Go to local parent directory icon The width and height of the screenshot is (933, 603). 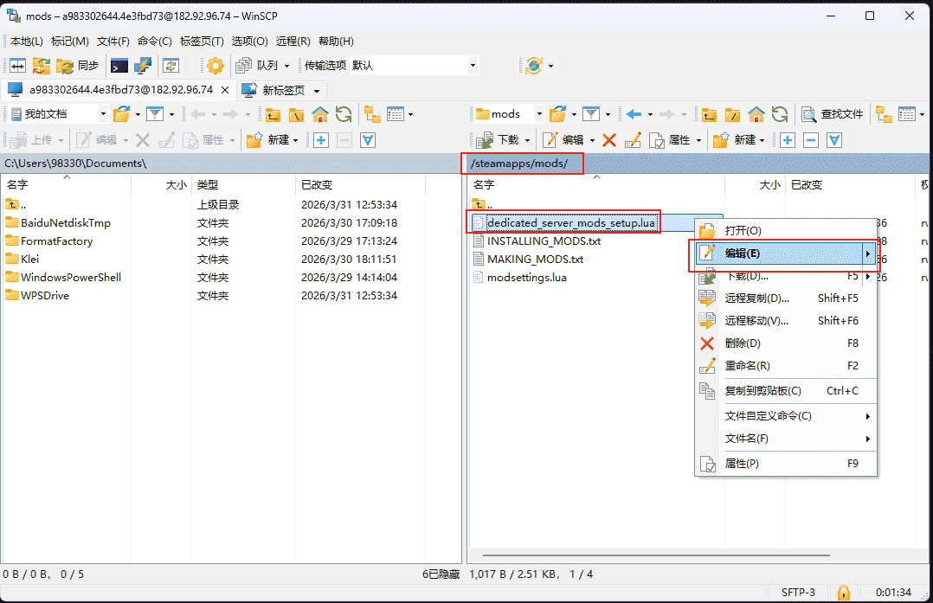click(x=273, y=114)
